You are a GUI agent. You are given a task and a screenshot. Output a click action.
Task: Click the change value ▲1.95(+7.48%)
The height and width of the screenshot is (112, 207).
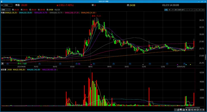click(x=65, y=5)
